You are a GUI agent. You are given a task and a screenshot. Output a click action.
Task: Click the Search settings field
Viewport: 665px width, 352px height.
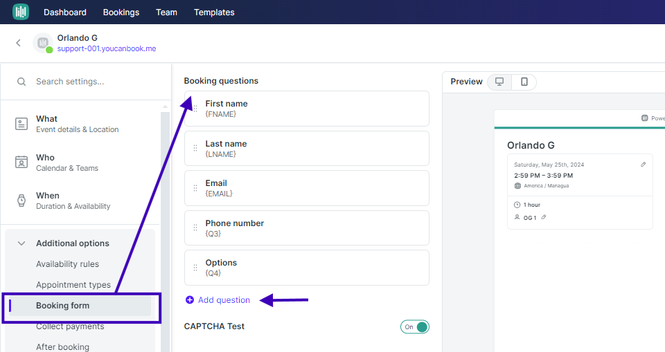86,82
